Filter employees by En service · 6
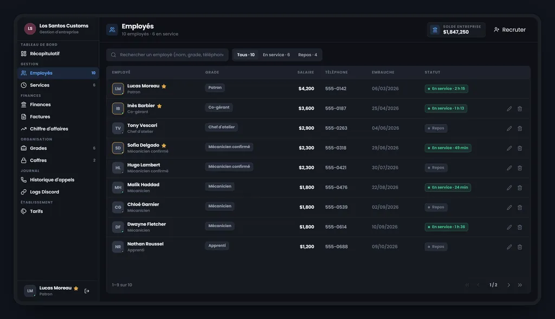The height and width of the screenshot is (319, 555). pos(276,55)
